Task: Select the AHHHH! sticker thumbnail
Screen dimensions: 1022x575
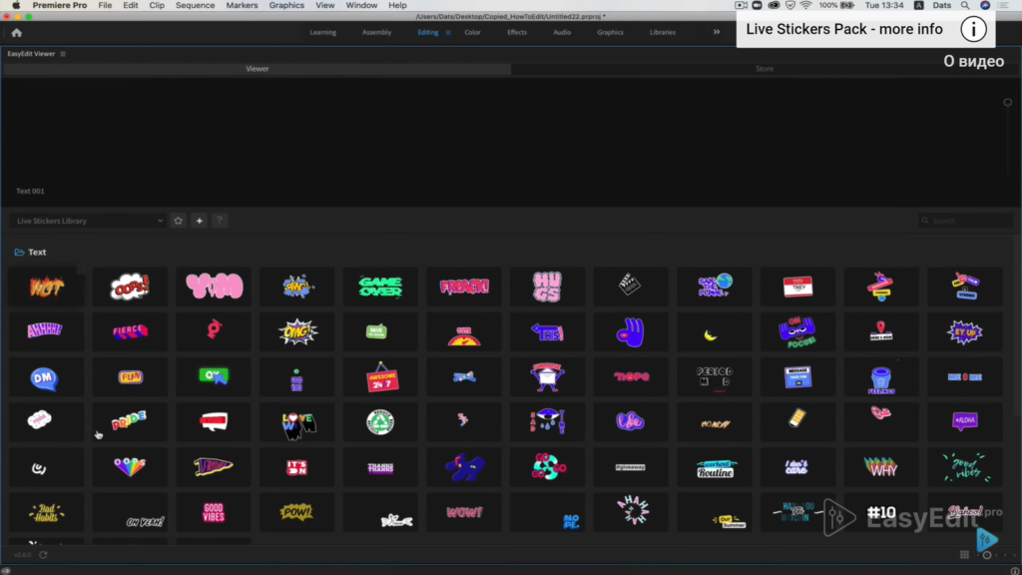Action: tap(46, 331)
